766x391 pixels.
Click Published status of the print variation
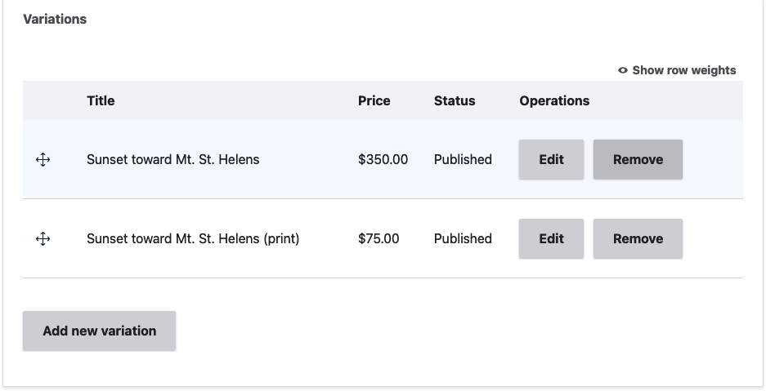[463, 238]
